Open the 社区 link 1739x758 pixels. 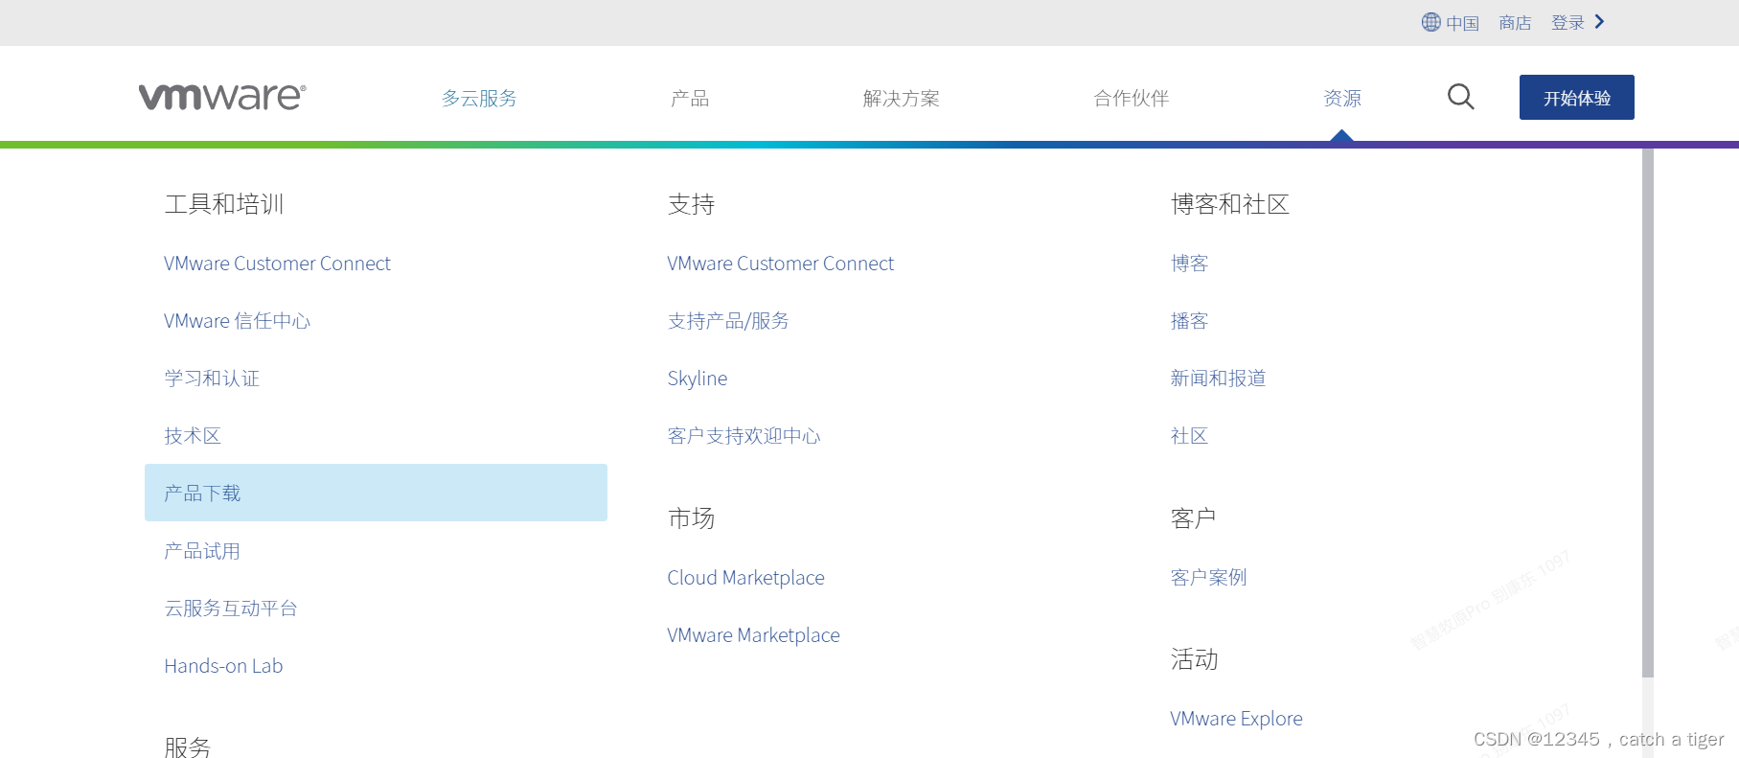1189,436
